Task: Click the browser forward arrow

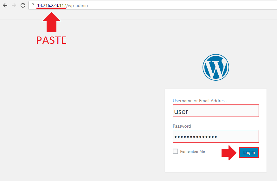Action: pos(14,5)
